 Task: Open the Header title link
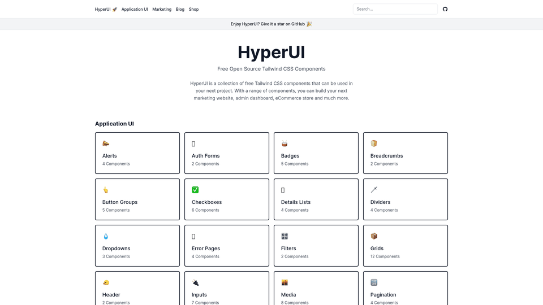[111, 295]
